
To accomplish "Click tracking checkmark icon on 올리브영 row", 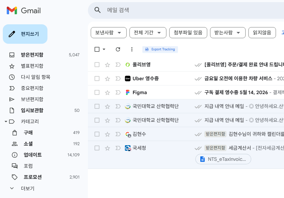I will coord(198,65).
